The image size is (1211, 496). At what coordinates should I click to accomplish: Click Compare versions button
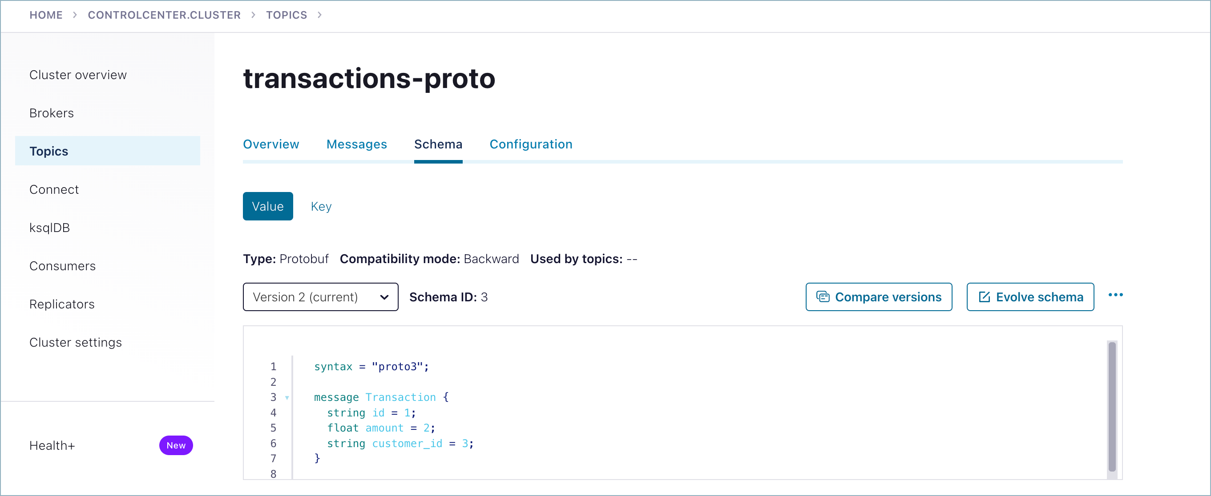880,296
